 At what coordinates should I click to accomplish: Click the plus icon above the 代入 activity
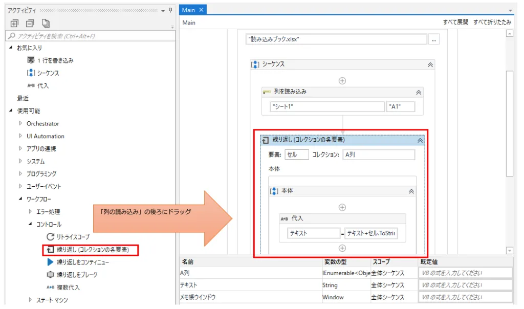point(342,207)
